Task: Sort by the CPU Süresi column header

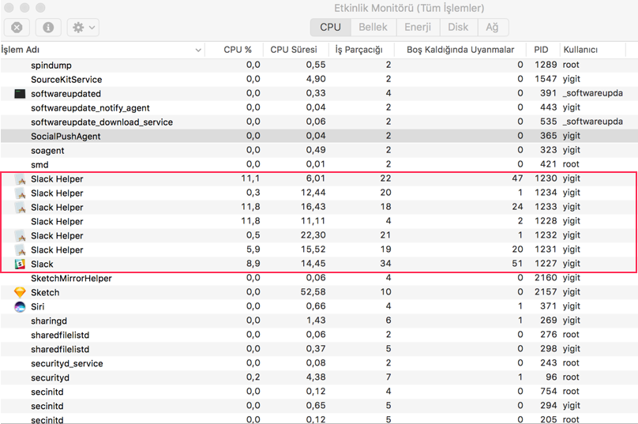Action: coord(296,50)
